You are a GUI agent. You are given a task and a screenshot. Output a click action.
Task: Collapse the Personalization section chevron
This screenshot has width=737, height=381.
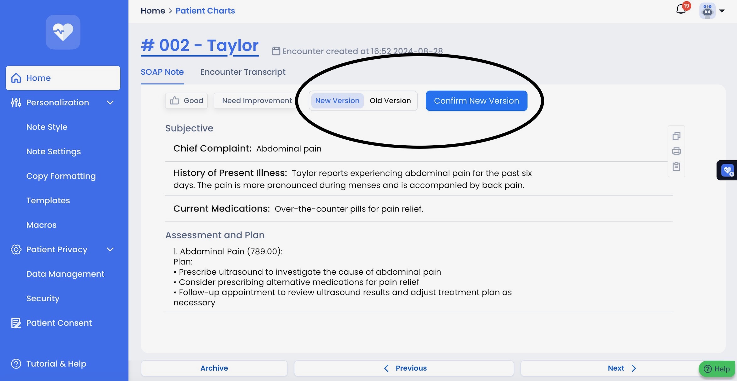pyautogui.click(x=110, y=103)
